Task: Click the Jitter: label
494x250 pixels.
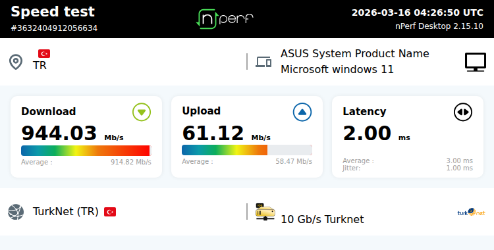Action: [351, 168]
